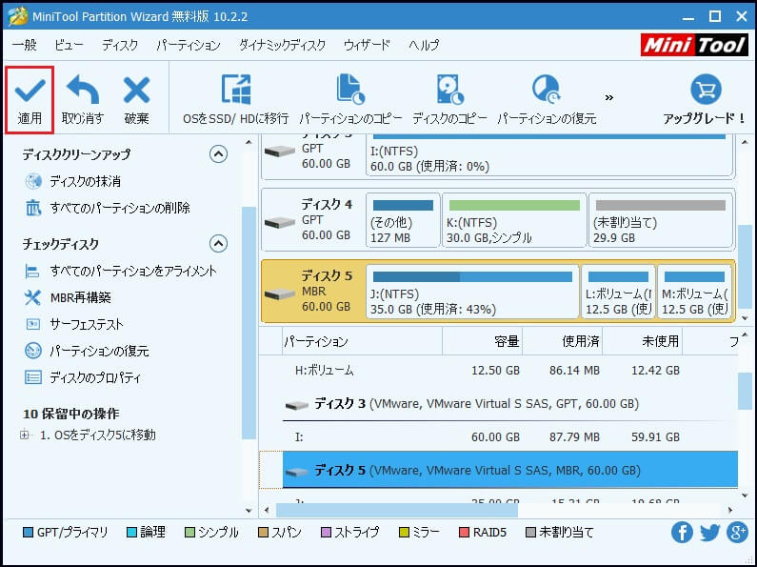Open the ディスク menu
Viewport: 757px width, 567px height.
point(120,45)
